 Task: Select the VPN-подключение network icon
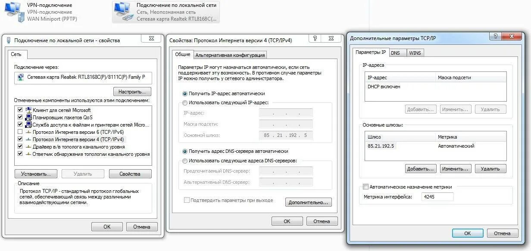[14, 12]
